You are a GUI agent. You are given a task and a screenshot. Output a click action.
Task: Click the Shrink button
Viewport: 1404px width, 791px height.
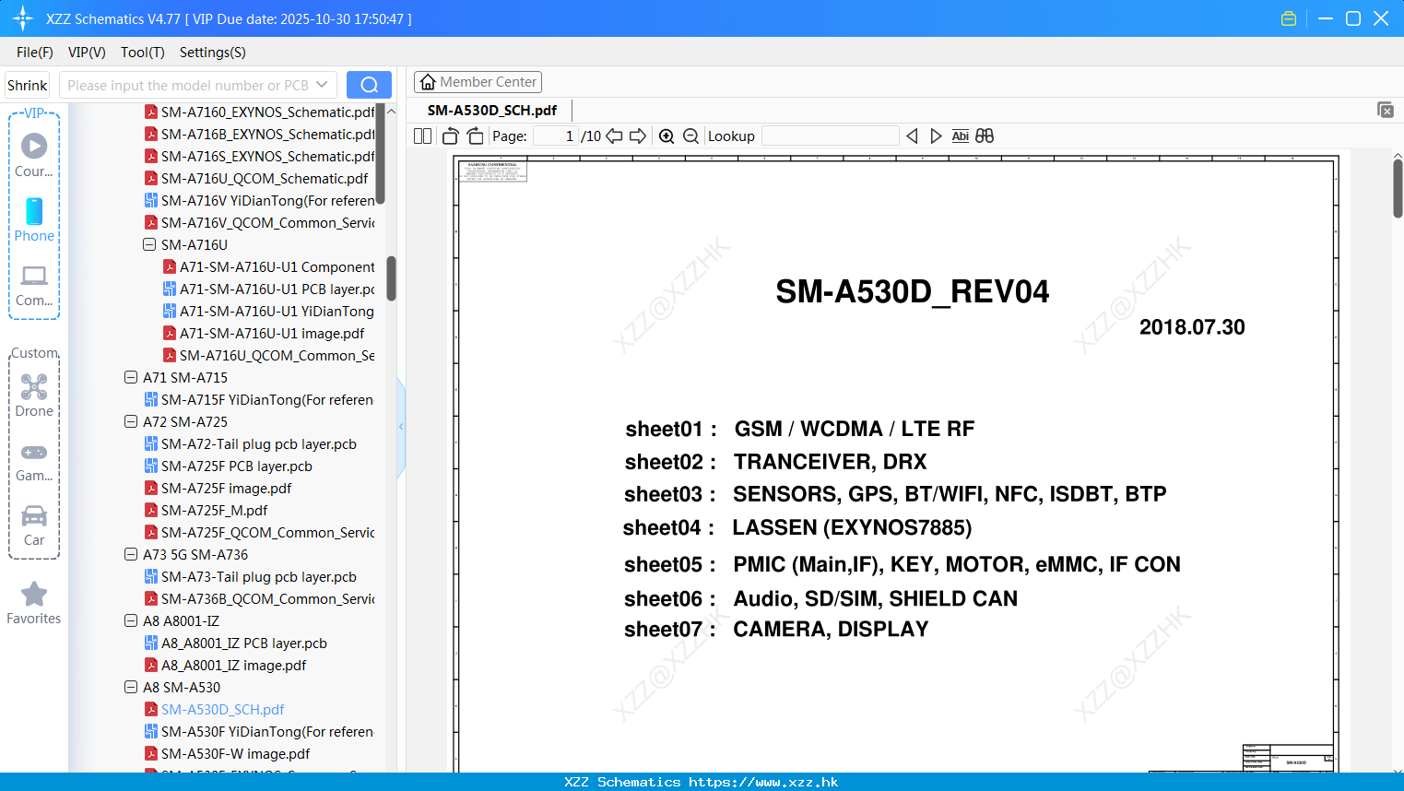27,85
